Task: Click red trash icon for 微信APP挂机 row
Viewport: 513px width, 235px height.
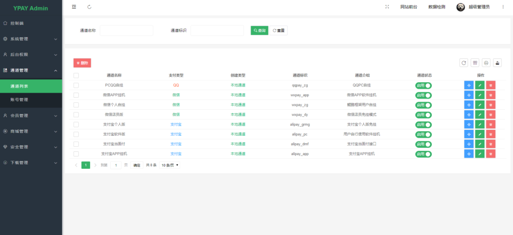Action: coord(490,95)
